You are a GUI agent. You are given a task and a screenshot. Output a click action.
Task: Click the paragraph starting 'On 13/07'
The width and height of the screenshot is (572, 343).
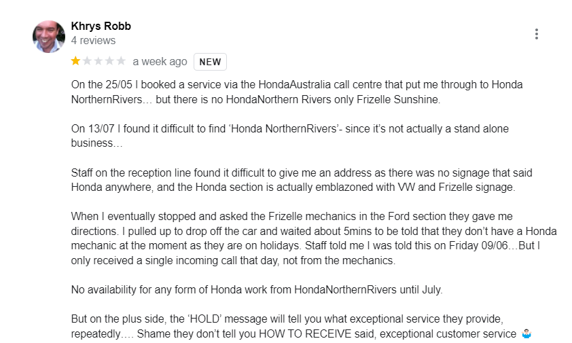290,136
